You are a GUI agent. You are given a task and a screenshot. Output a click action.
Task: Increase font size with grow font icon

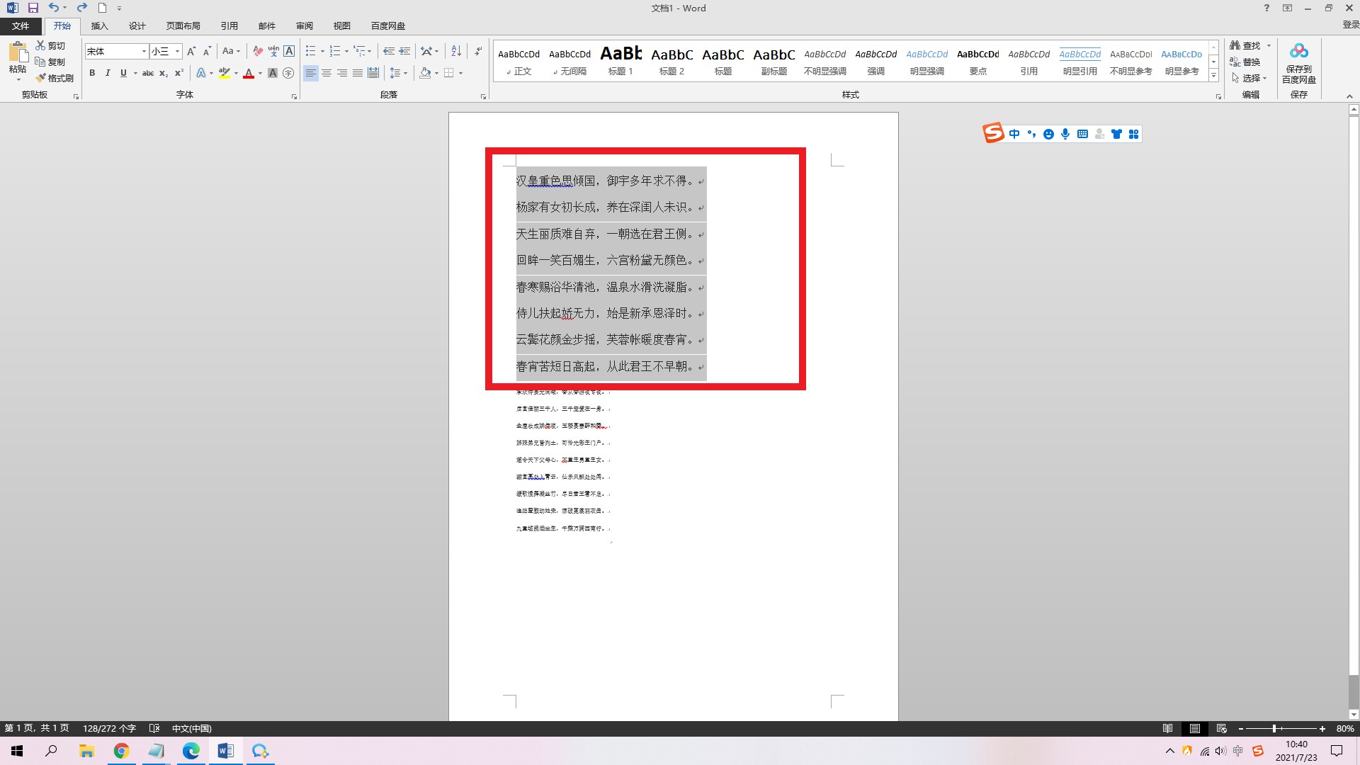pyautogui.click(x=191, y=51)
